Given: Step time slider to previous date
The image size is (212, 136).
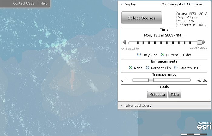Looking at the screenshot, I should click(124, 42).
